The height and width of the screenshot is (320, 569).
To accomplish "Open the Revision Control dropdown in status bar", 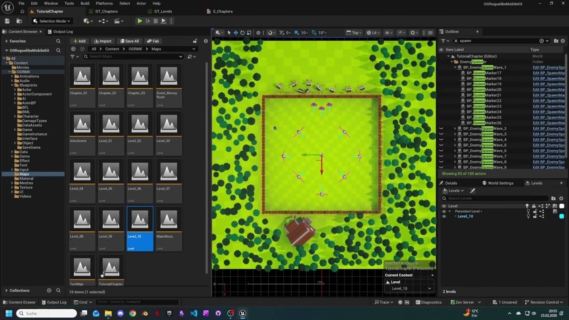I will [544, 302].
